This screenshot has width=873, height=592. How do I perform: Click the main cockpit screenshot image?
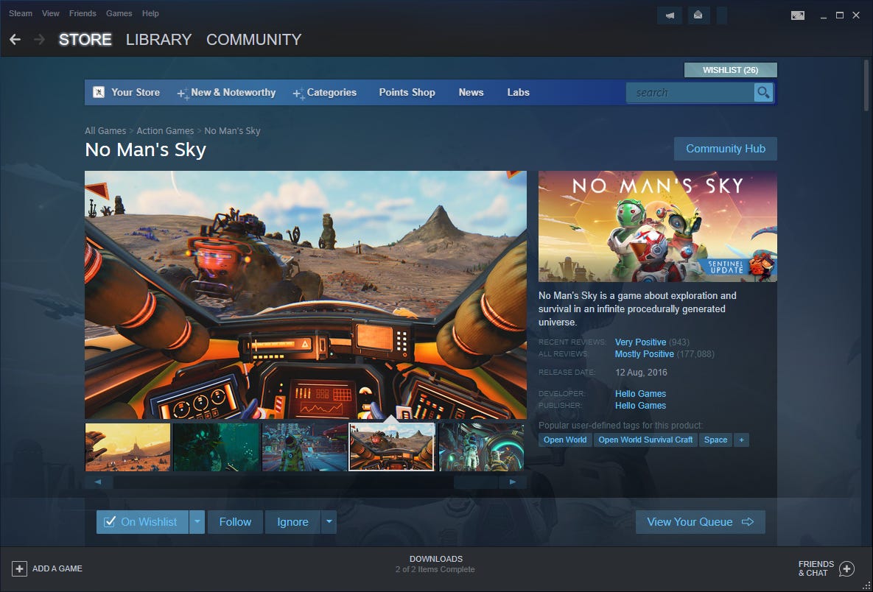(x=306, y=295)
